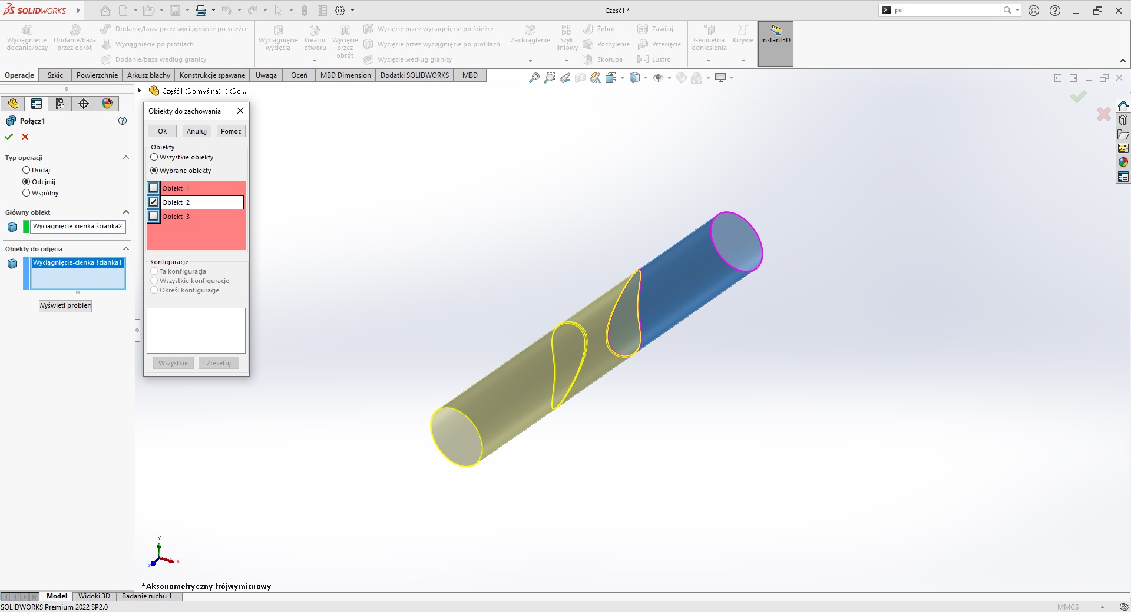Open the Powierzchnie ribbon tab
Viewport: 1131px width, 612px height.
[x=97, y=75]
